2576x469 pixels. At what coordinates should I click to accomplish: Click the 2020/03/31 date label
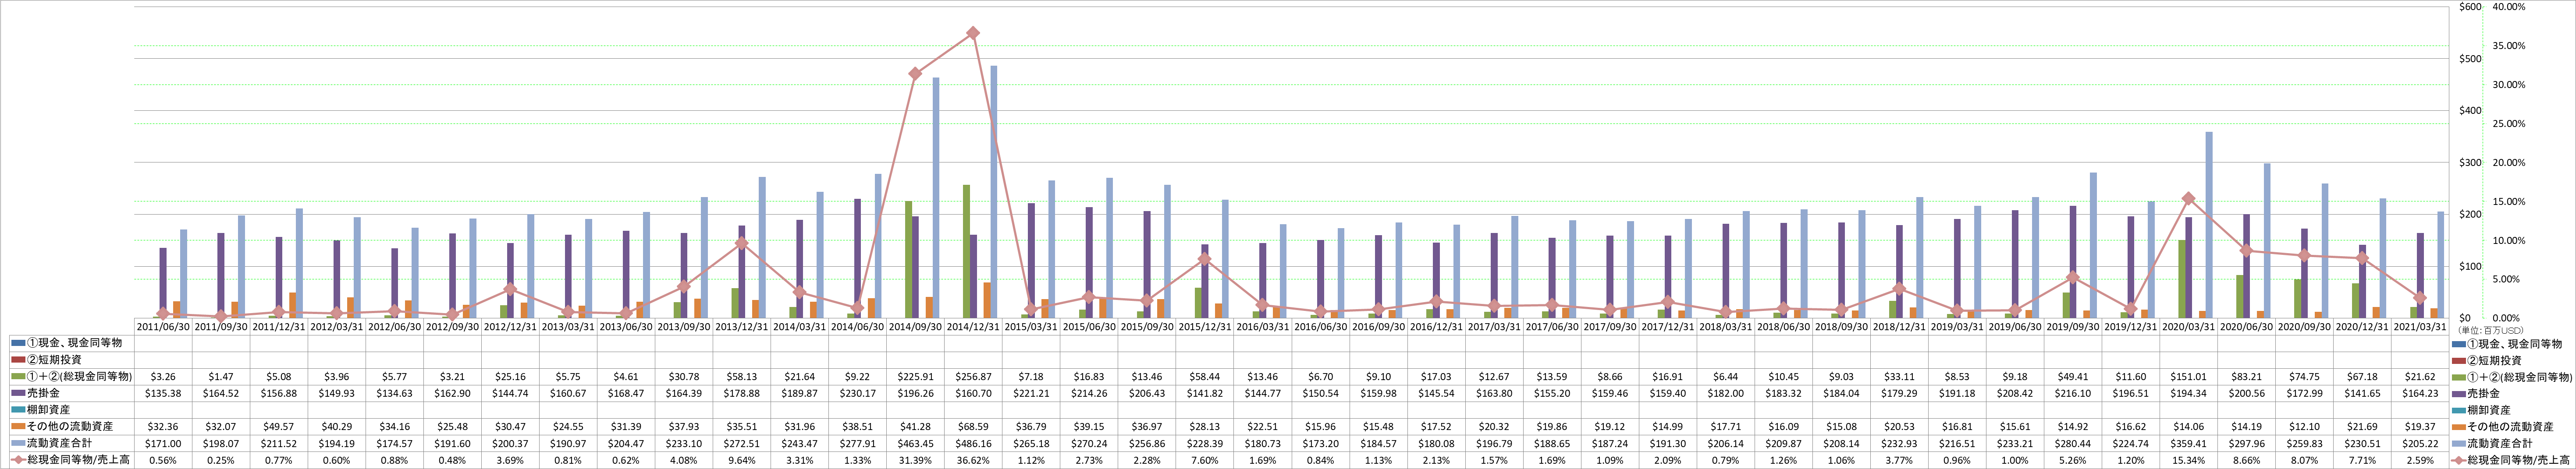2189,327
